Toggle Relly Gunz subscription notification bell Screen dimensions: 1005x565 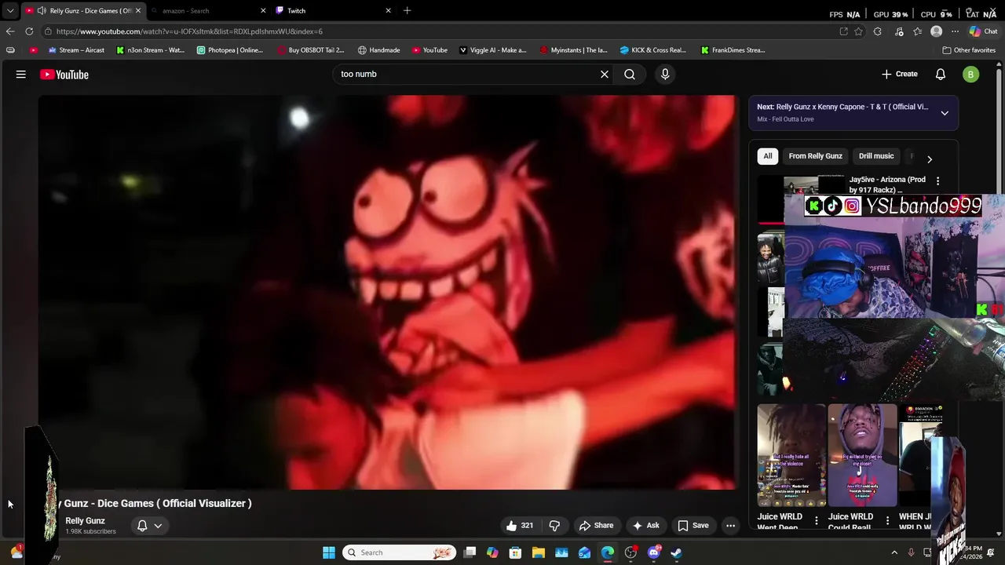pos(149,526)
